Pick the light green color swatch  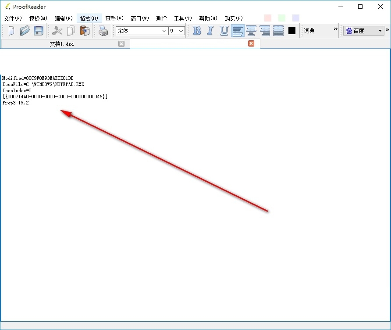282,18
